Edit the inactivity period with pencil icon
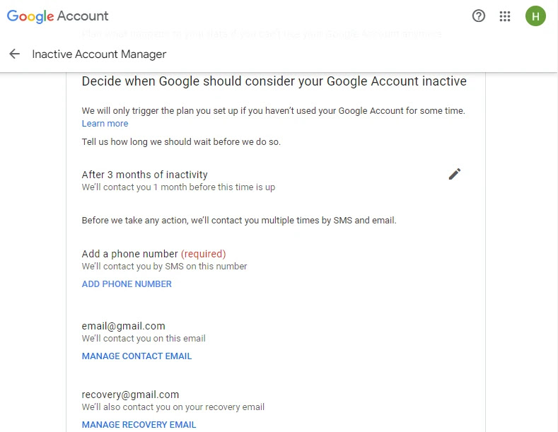The width and height of the screenshot is (558, 432). tap(455, 174)
